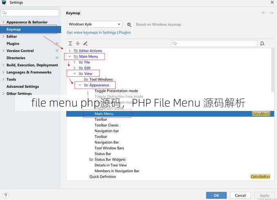Click the Find Actions by Shortcut icon
Viewport: 277px width, 200px height.
coord(262,43)
